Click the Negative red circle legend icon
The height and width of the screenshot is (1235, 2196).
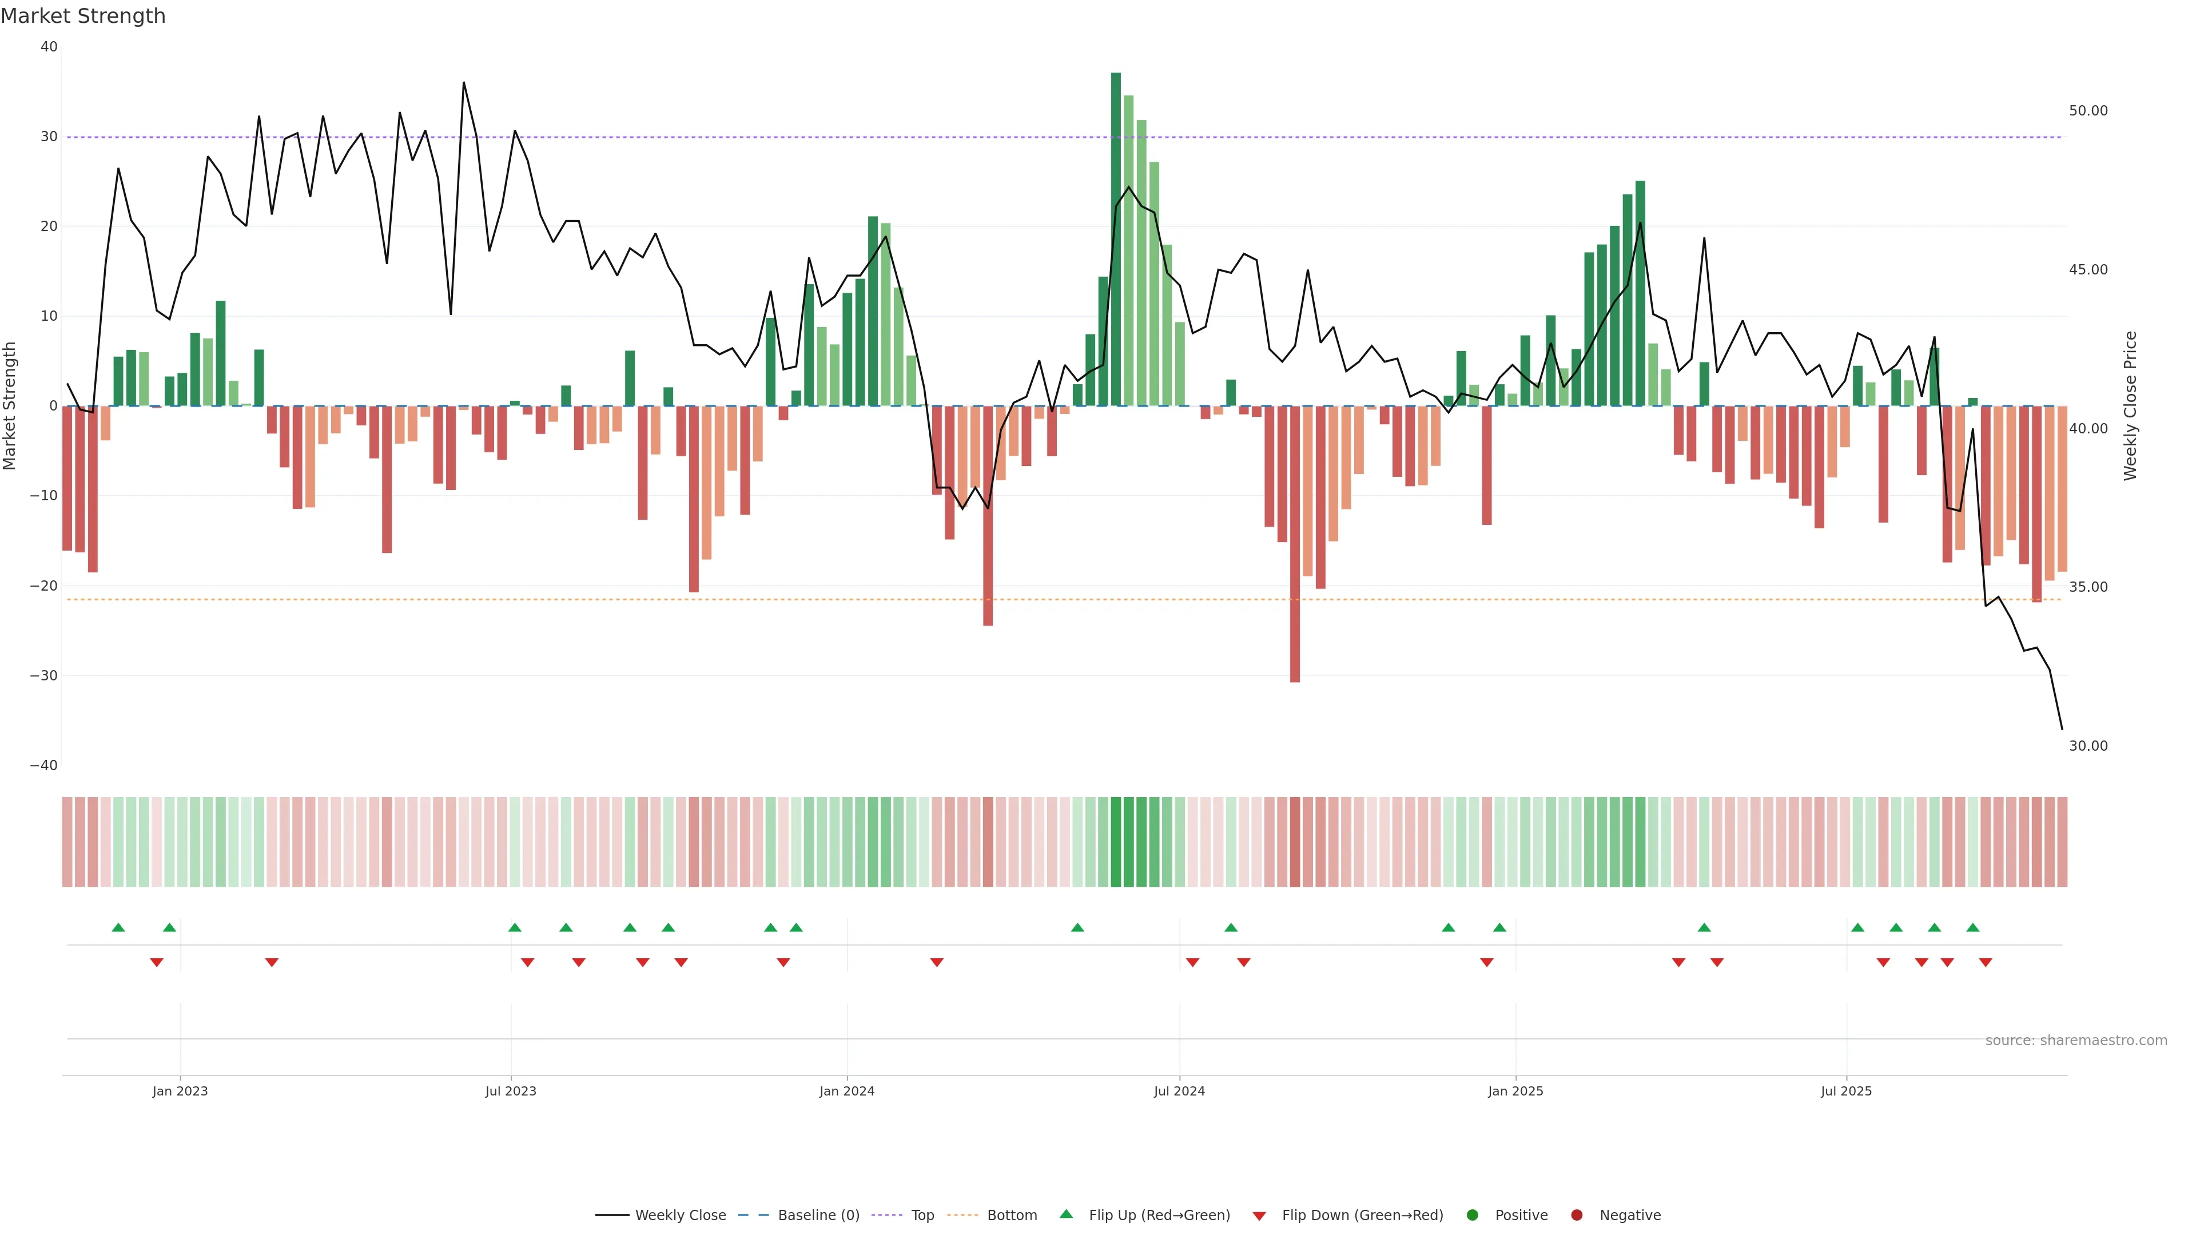coord(1576,1216)
